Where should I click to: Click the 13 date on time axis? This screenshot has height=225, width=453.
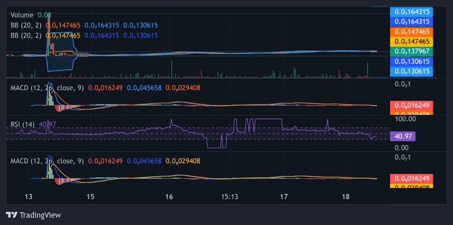click(28, 197)
